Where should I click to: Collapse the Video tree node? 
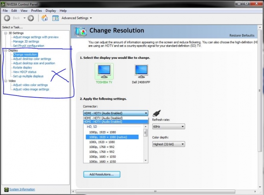tap(5, 81)
